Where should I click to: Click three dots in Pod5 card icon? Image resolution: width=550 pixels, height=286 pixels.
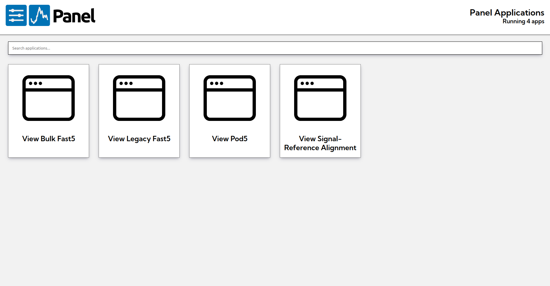[217, 83]
